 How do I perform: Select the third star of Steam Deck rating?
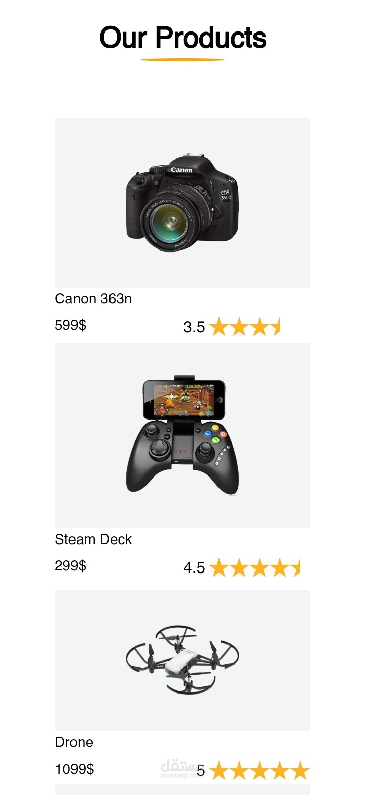click(259, 567)
